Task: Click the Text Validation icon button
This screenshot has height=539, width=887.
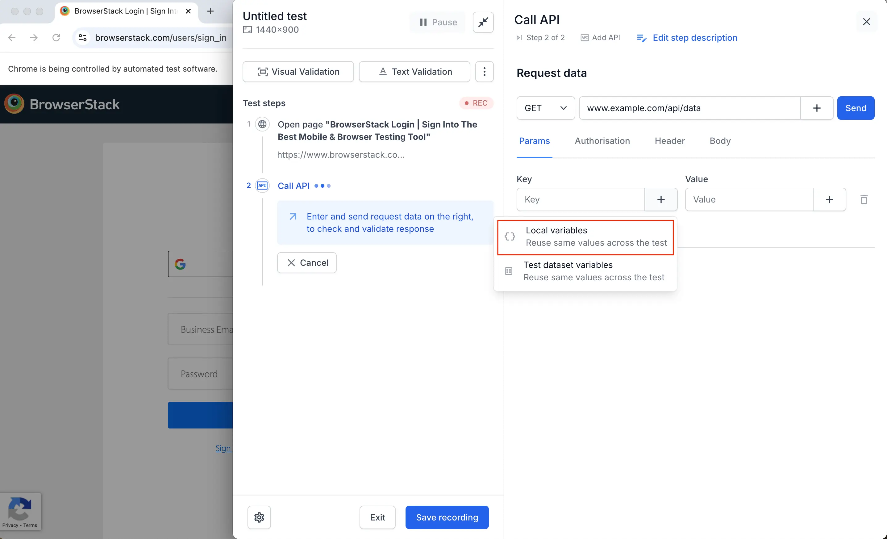Action: (414, 72)
